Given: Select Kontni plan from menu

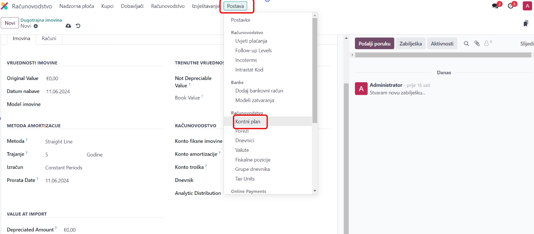Looking at the screenshot, I should pyautogui.click(x=248, y=122).
